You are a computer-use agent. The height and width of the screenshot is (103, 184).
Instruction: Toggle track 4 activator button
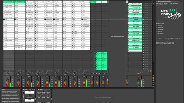[x=38, y=83]
